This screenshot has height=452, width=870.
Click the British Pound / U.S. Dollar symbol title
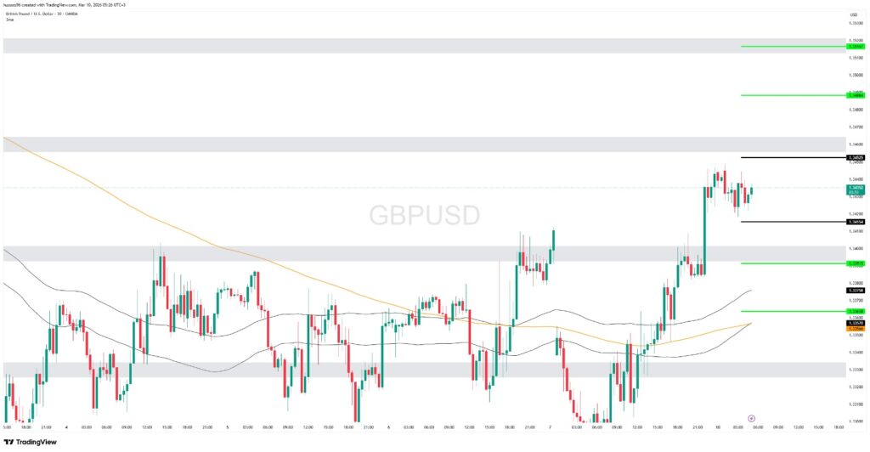click(x=34, y=14)
